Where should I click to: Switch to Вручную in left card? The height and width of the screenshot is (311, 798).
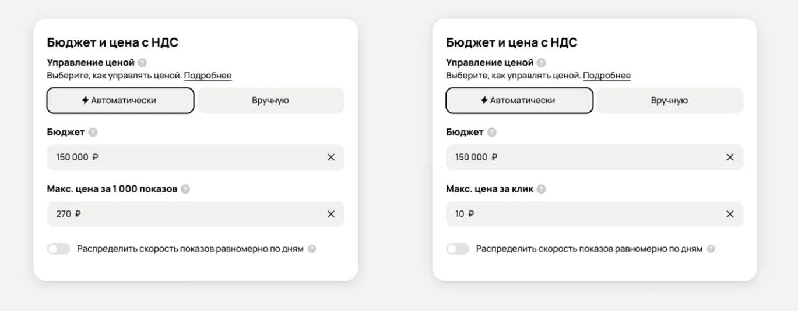pos(270,101)
